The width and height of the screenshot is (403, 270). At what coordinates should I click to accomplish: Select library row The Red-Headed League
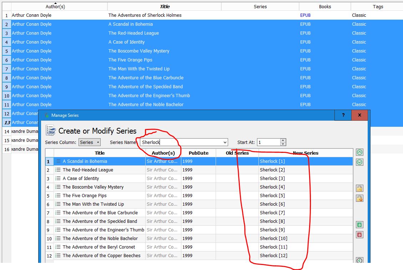[134, 33]
